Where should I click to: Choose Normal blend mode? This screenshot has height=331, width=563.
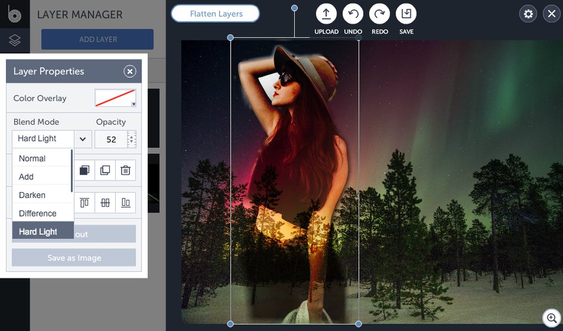[42, 158]
